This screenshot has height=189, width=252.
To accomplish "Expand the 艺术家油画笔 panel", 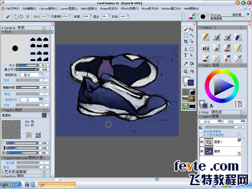I will 2,172.
